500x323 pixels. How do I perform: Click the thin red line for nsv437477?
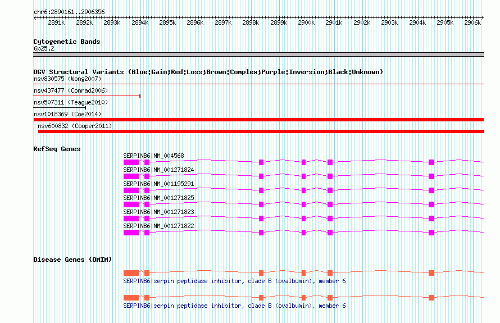tap(87, 95)
